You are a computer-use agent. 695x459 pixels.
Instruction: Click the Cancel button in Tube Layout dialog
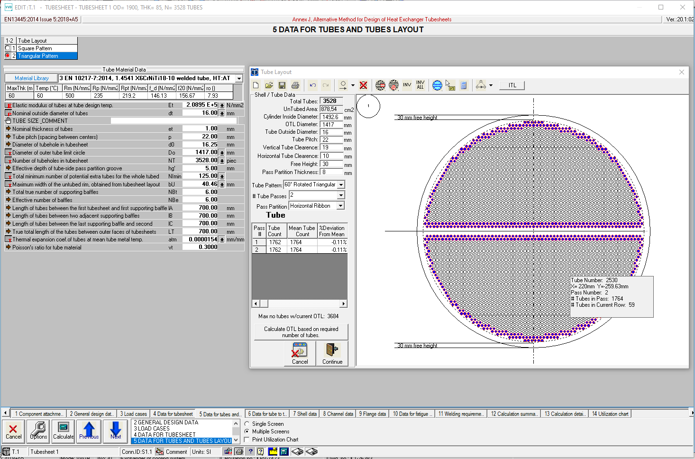(300, 354)
